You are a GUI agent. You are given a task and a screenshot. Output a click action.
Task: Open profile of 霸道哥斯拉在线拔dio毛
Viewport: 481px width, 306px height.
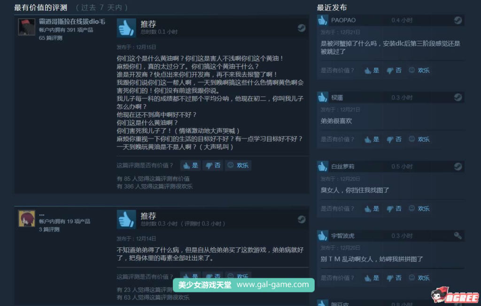(72, 22)
